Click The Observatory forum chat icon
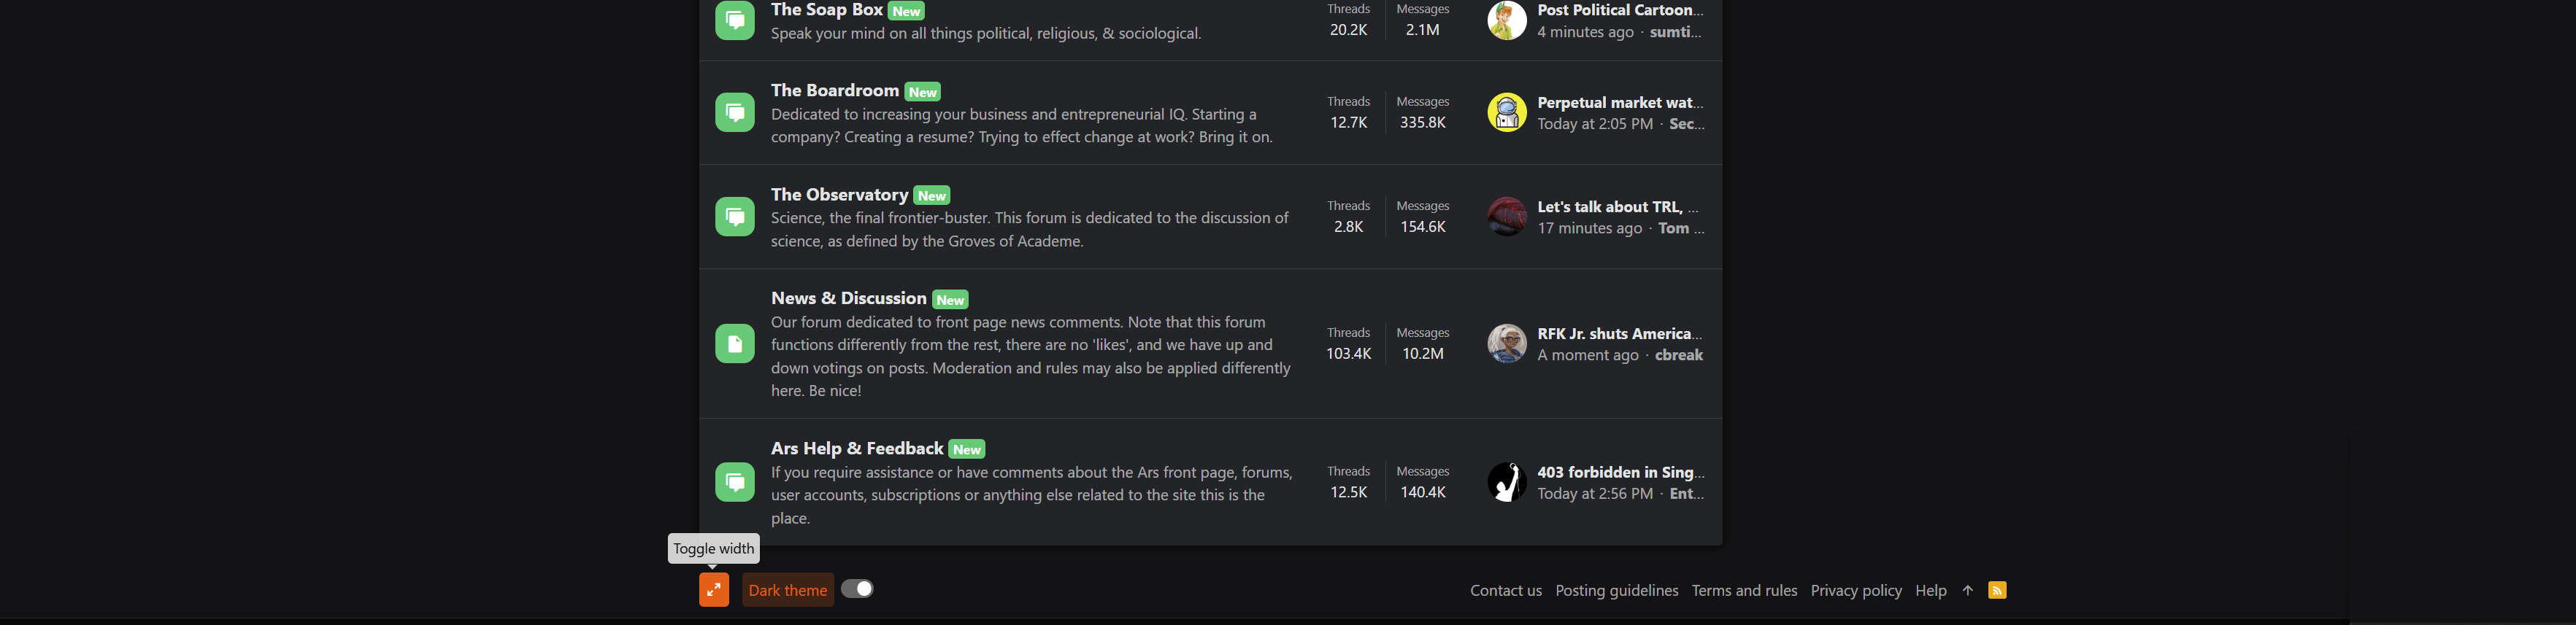This screenshot has width=2576, height=625. (735, 217)
